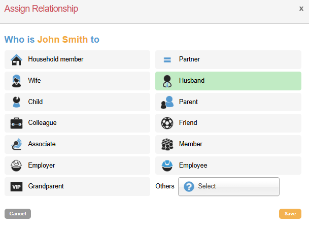Click the Associate icon

[16, 144]
